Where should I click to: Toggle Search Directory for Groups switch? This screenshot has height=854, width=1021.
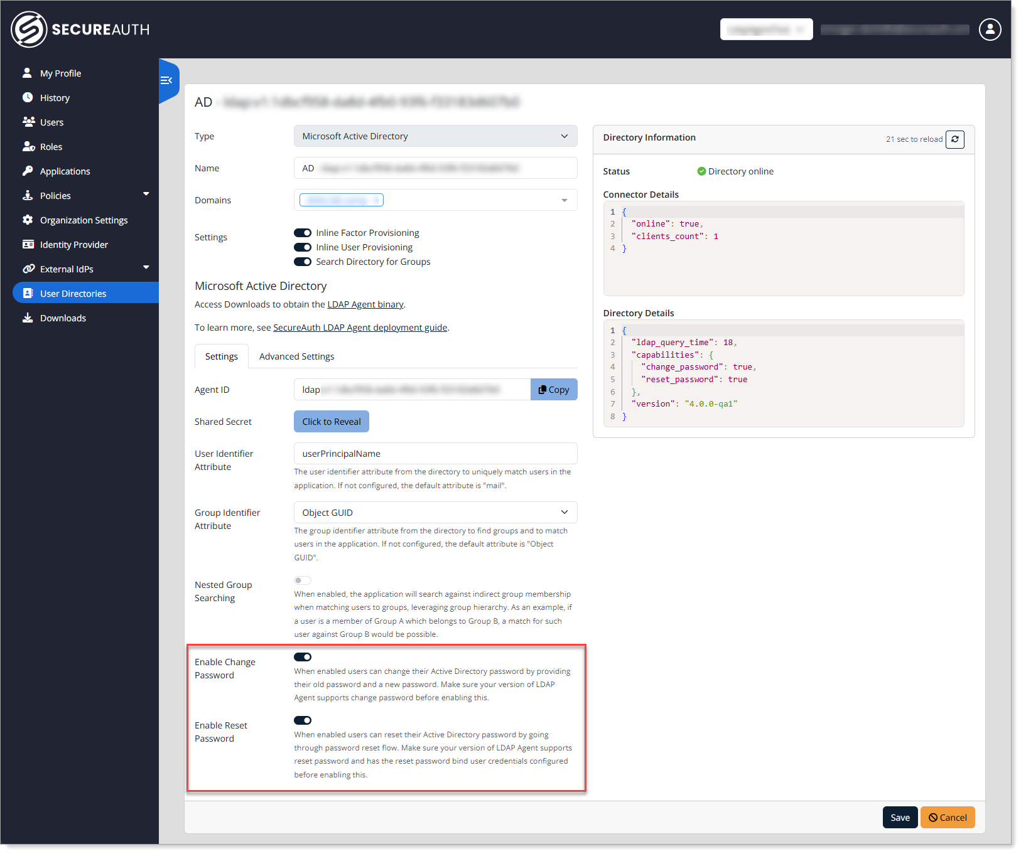303,262
